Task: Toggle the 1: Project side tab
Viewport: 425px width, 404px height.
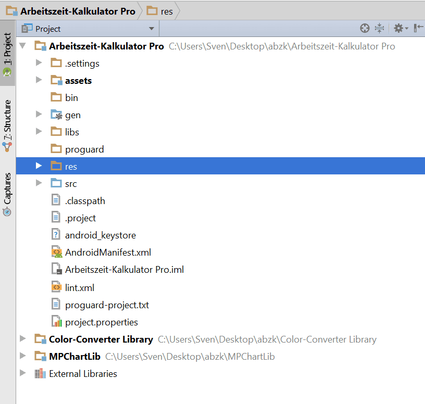Action: coord(7,54)
